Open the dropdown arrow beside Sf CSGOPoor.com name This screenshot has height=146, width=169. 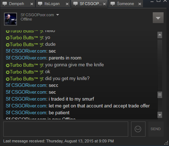[57, 15]
